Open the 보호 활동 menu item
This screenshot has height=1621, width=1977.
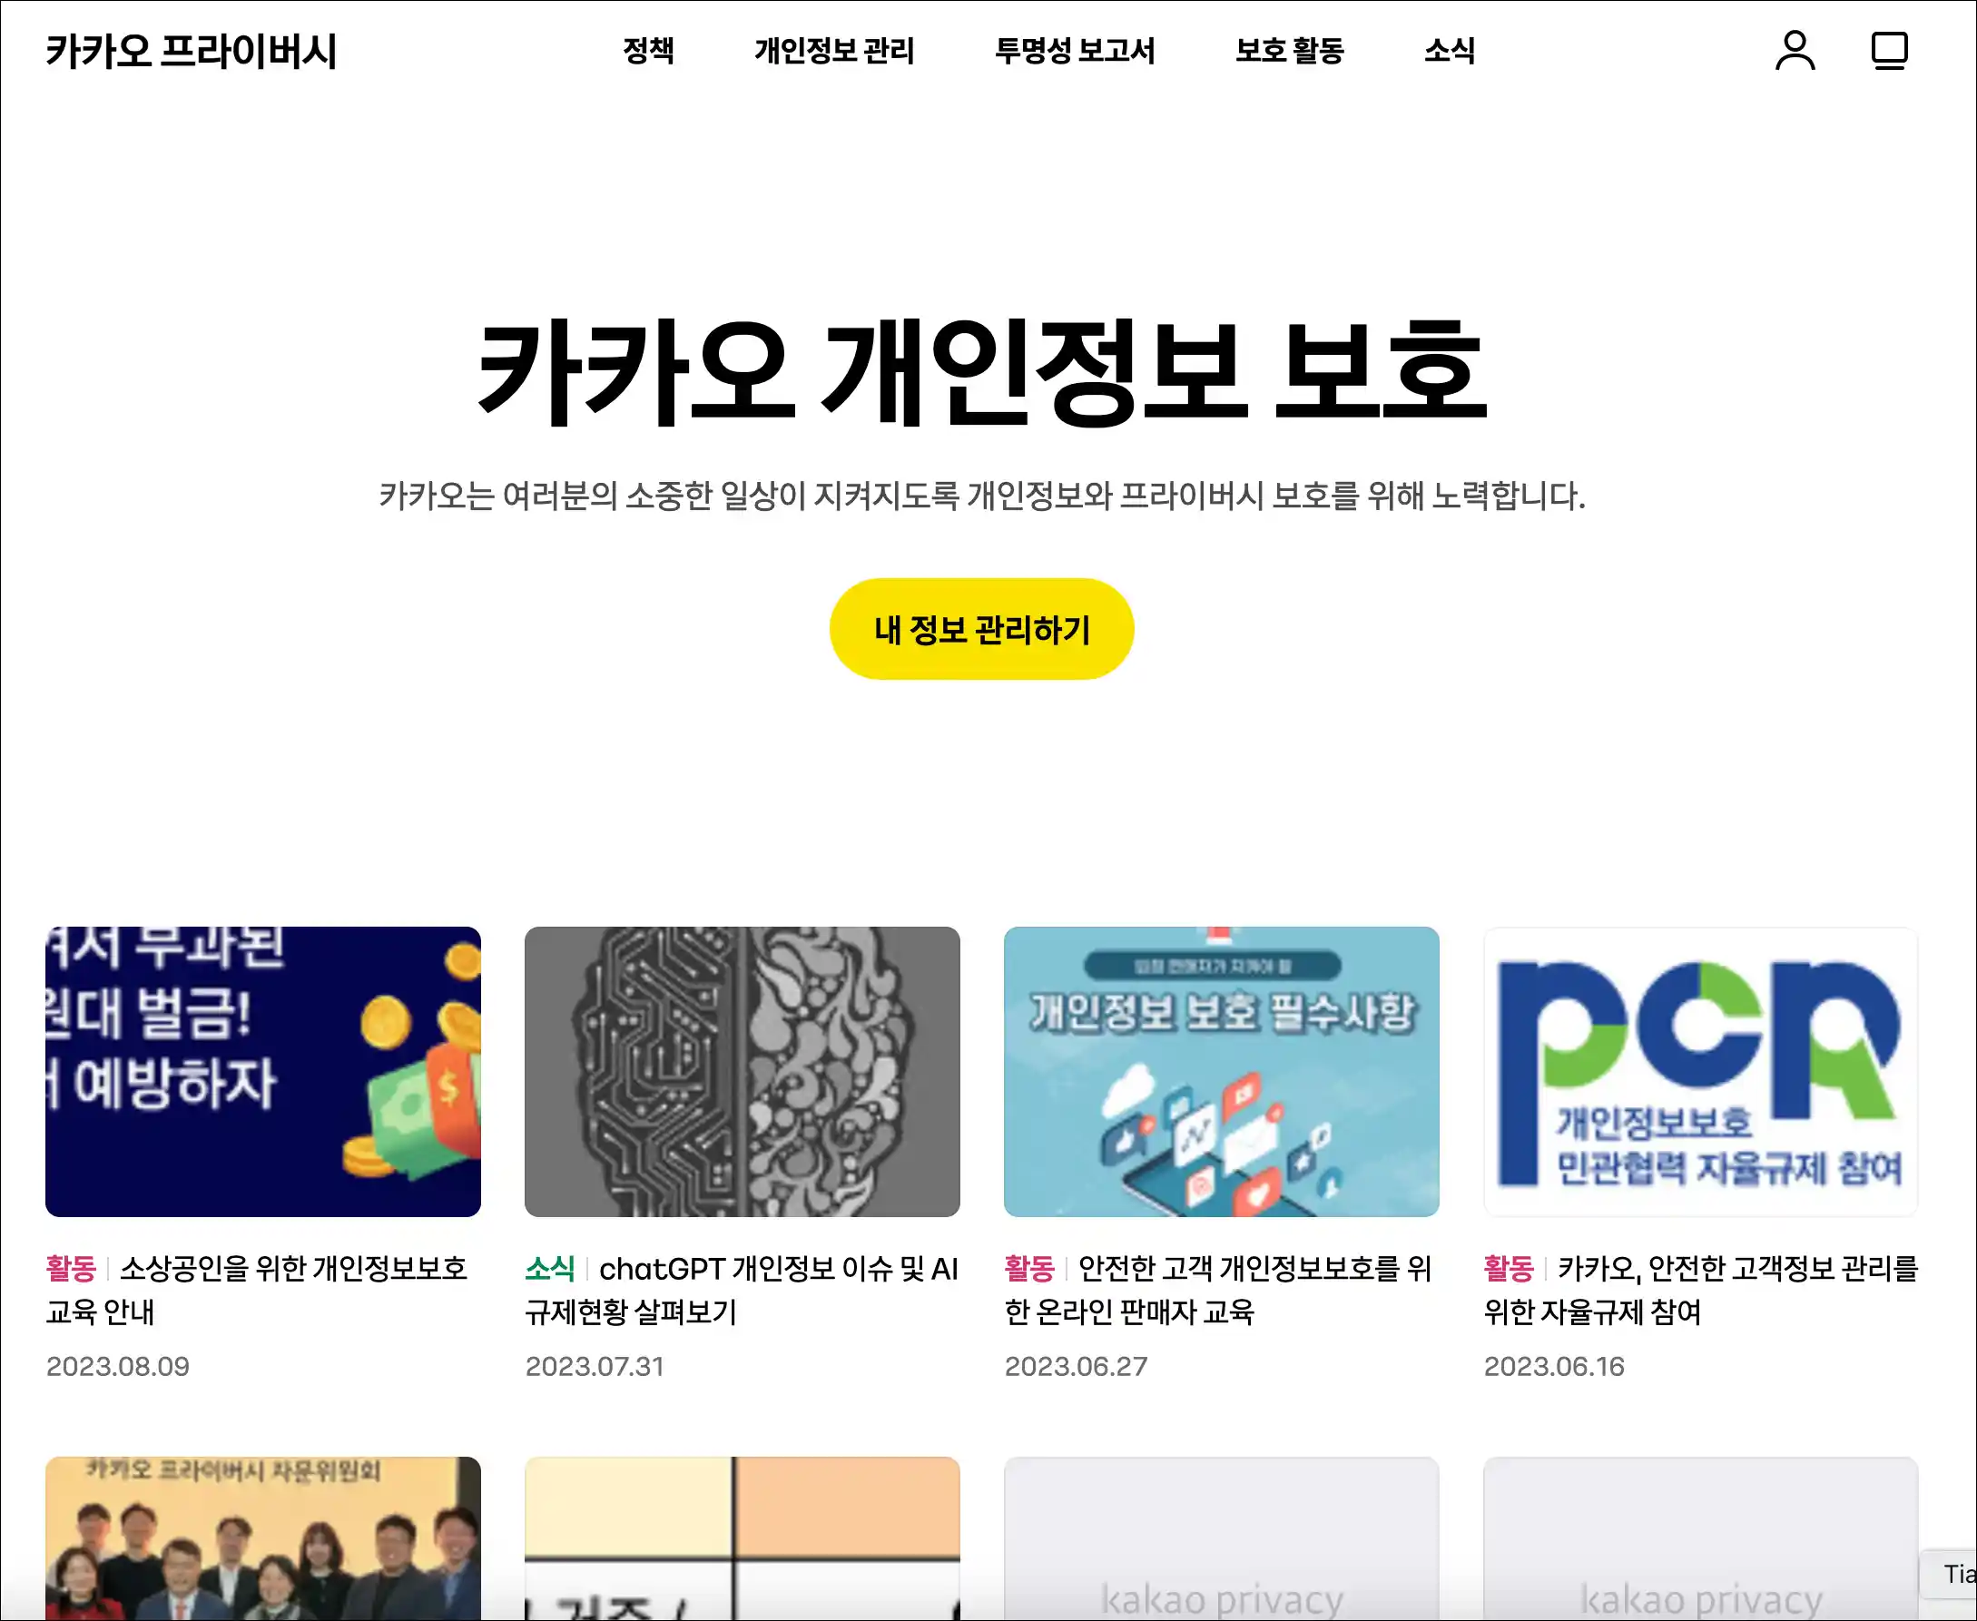[1290, 51]
